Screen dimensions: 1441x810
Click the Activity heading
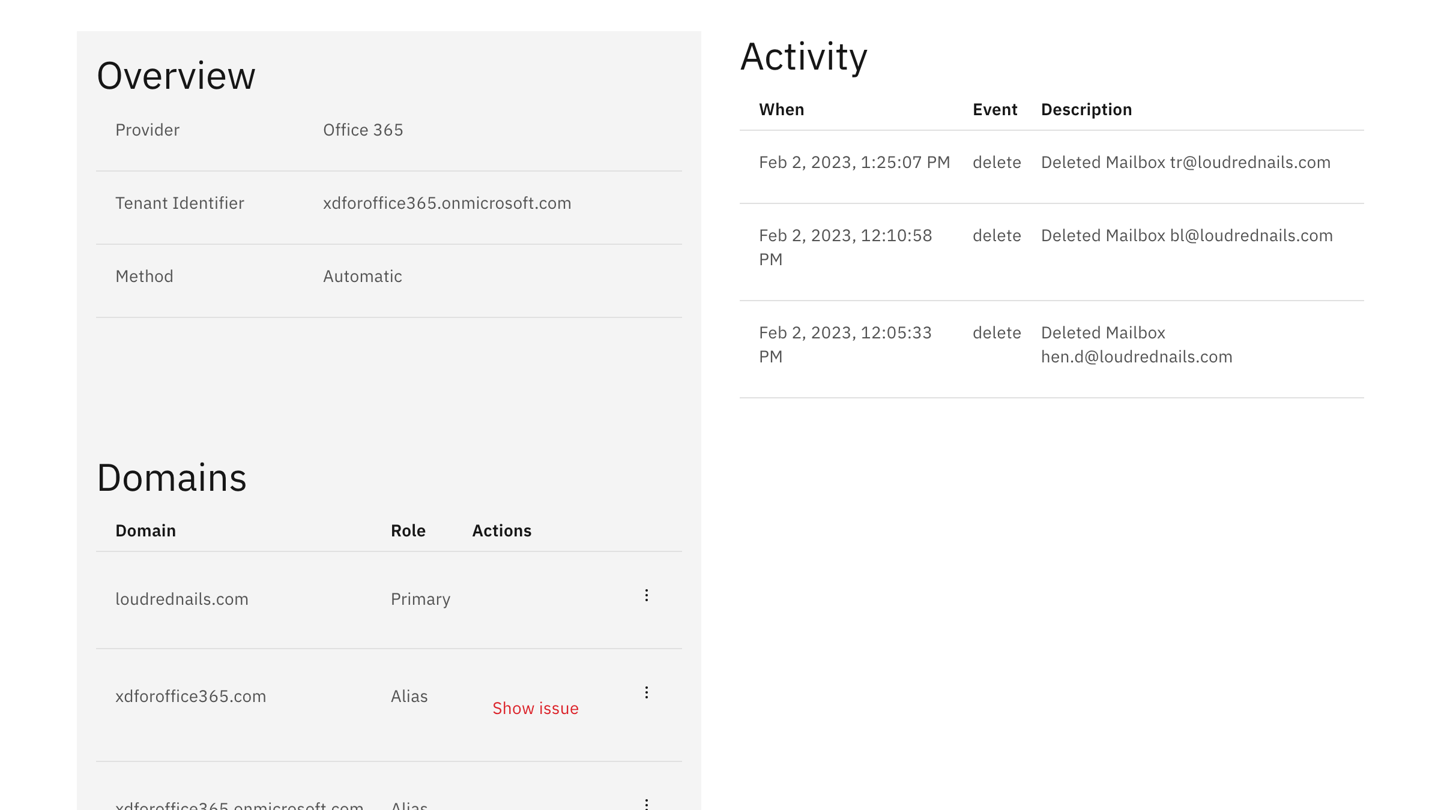[x=804, y=57]
